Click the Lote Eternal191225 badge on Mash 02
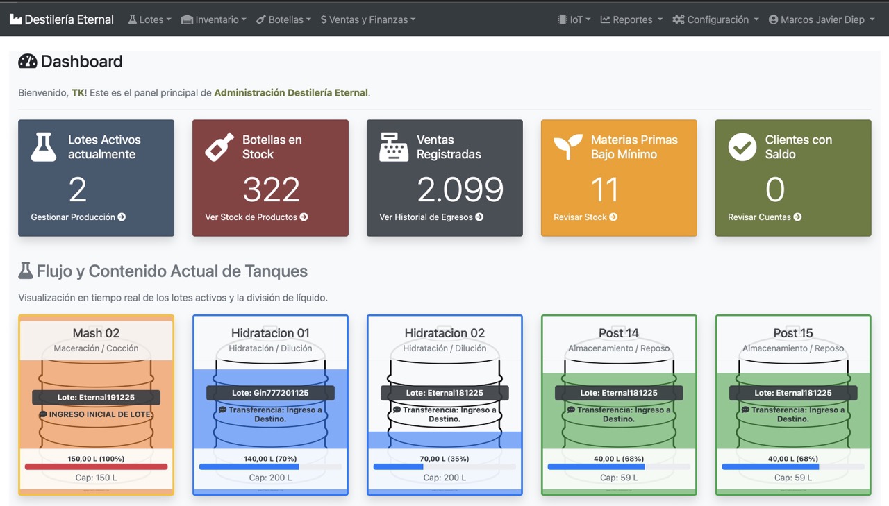Screen dimensions: 889x506 (x=96, y=397)
